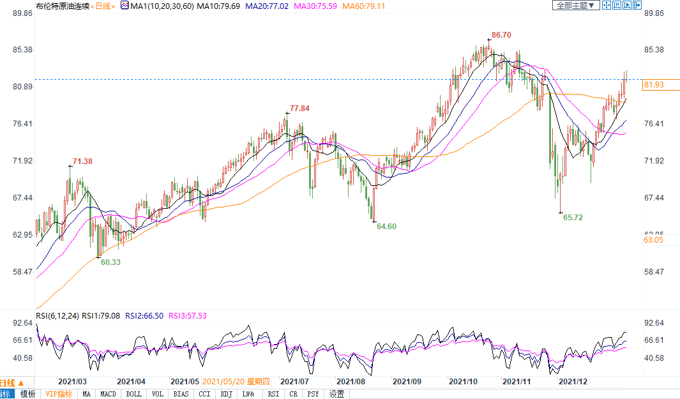Screen dimensions: 680x399
Task: Open the 模板 tab
Action: [27, 394]
